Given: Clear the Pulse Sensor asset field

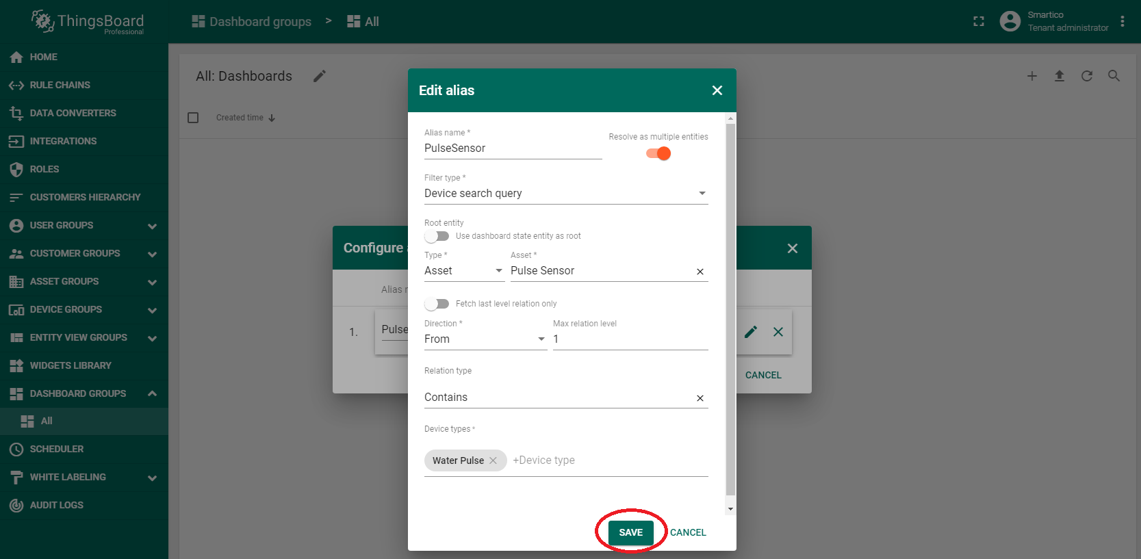Looking at the screenshot, I should pos(700,272).
